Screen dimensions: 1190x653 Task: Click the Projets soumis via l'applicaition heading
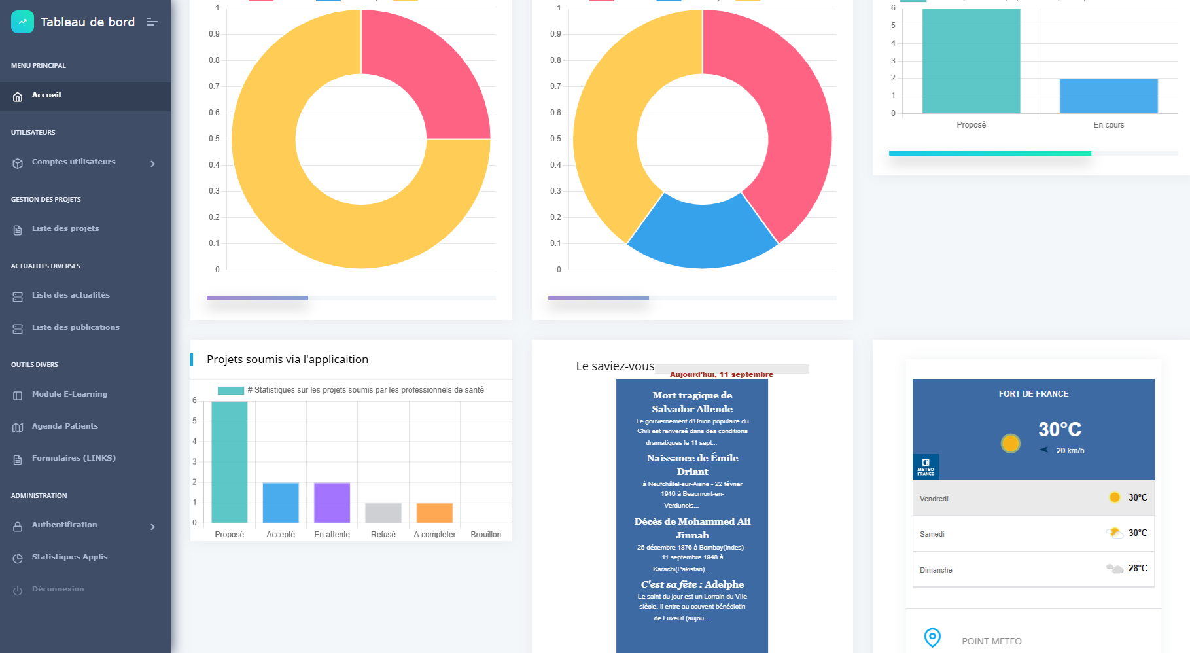click(x=287, y=359)
